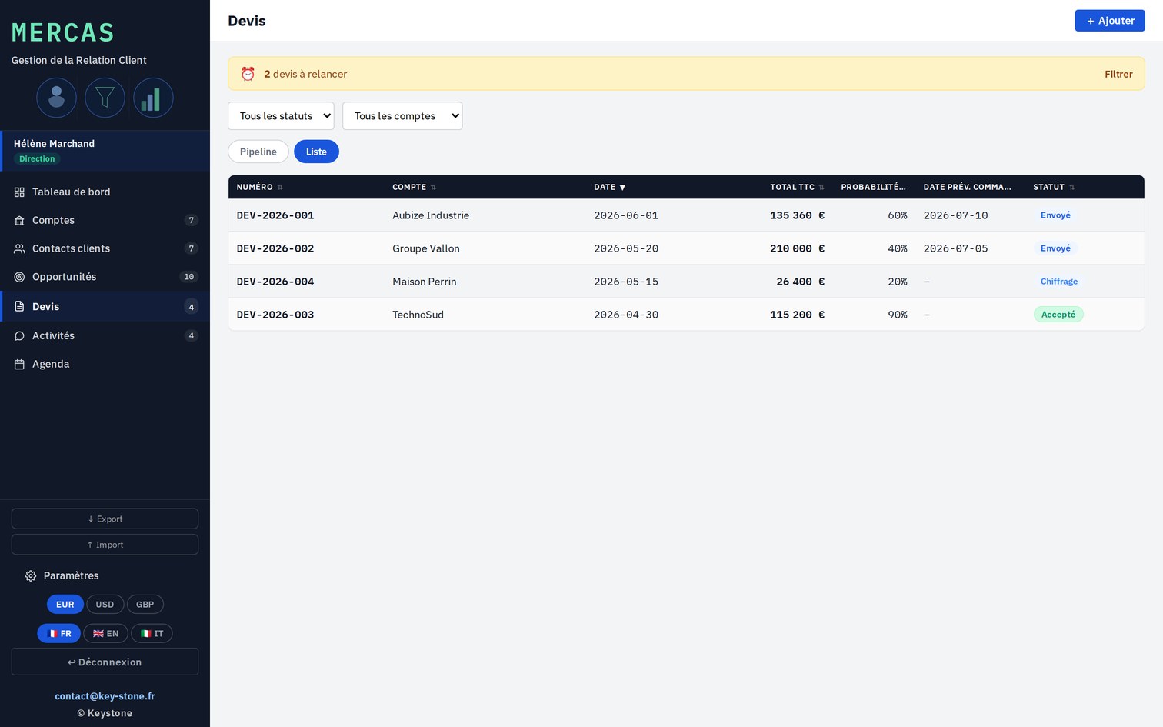
Task: Switch to the Pipeline view tab
Action: coord(258,152)
